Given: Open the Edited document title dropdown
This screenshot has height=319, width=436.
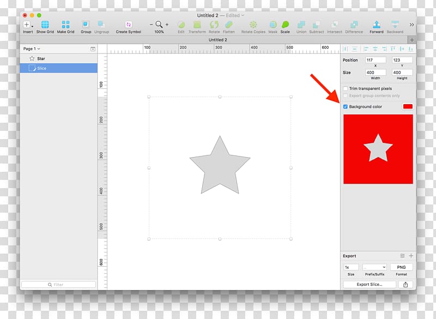Looking at the screenshot, I should pos(235,16).
